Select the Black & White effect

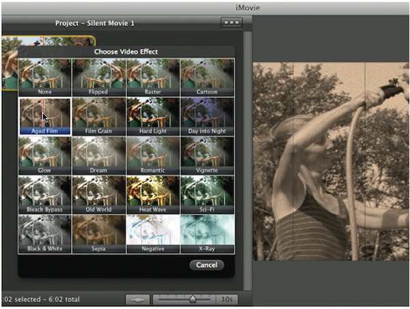coord(44,234)
